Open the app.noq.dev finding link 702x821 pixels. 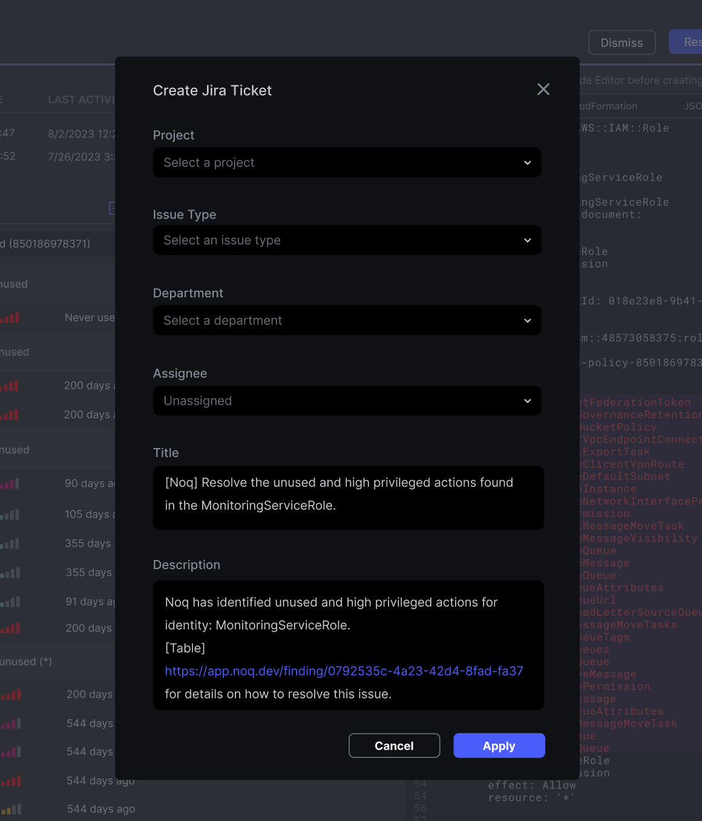344,671
